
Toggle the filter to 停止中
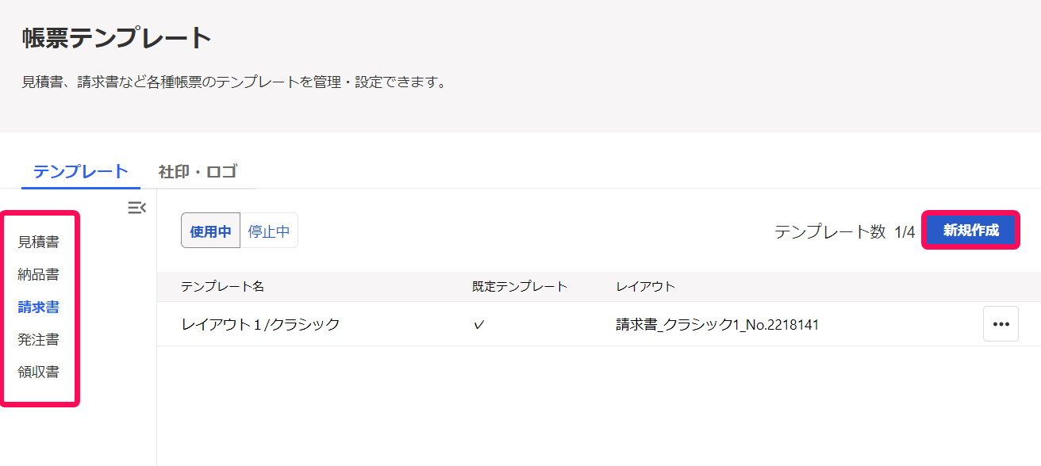269,231
